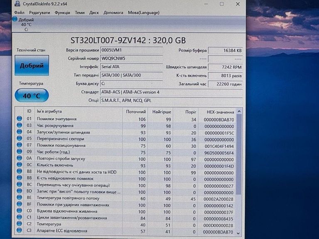319x239 pixels.
Task: Click status circle of attribute BB К-сть невідновлених помилок
Action: (20, 178)
